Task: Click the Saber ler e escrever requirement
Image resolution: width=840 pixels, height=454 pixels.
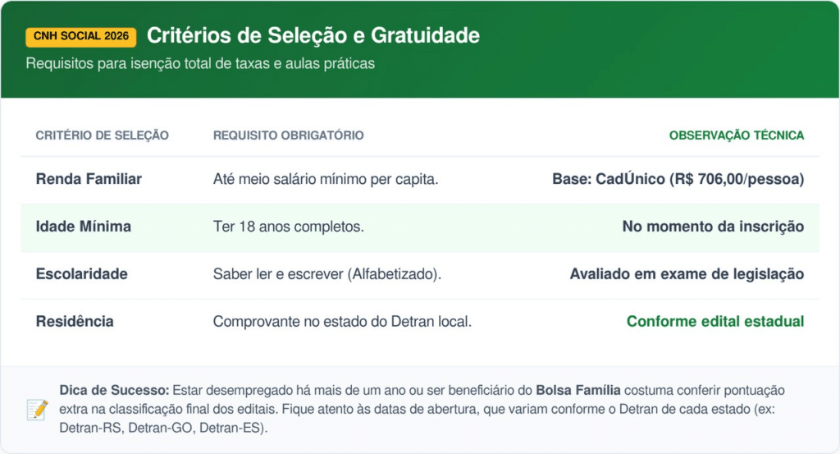Action: pyautogui.click(x=327, y=274)
